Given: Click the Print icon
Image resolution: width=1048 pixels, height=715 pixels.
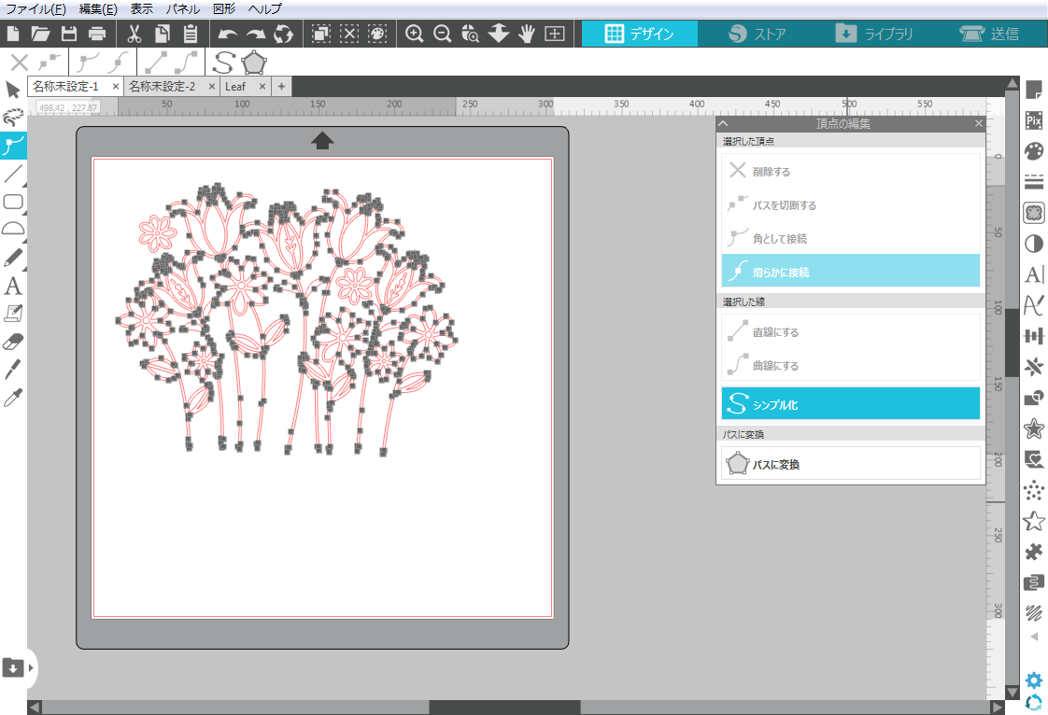Looking at the screenshot, I should 97,34.
